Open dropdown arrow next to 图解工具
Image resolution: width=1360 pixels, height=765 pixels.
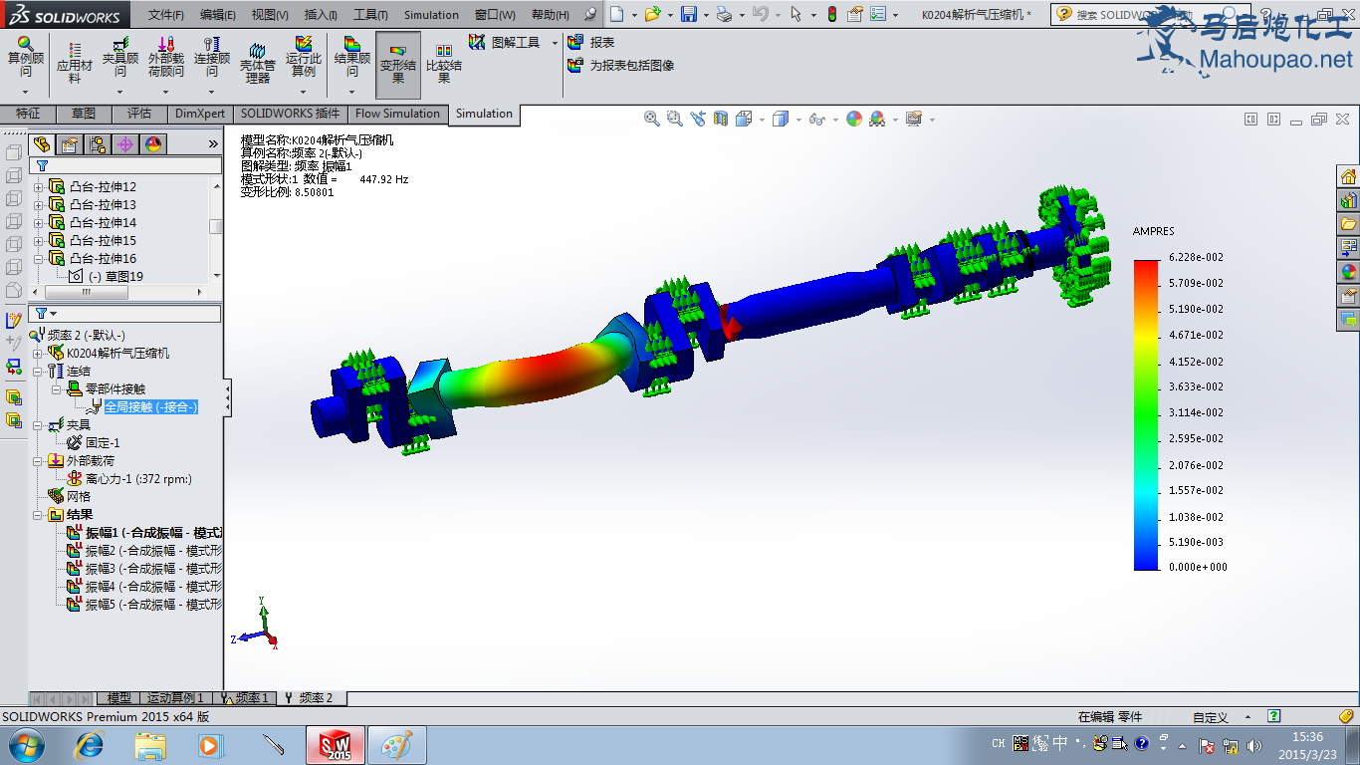(x=555, y=43)
